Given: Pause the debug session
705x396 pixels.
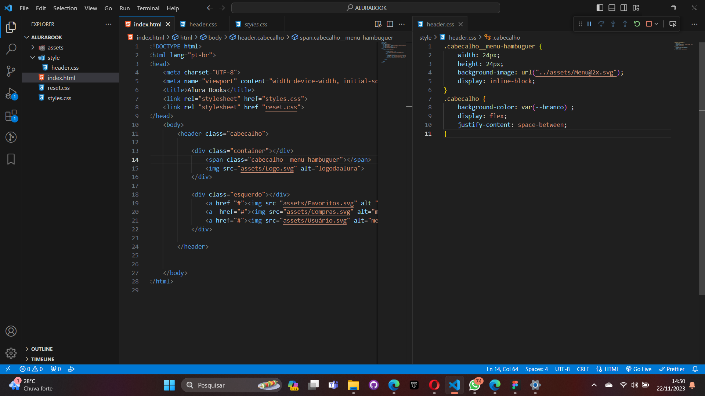Looking at the screenshot, I should coord(589,24).
